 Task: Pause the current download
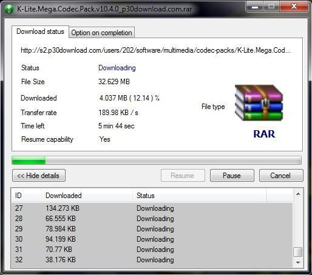click(x=232, y=176)
